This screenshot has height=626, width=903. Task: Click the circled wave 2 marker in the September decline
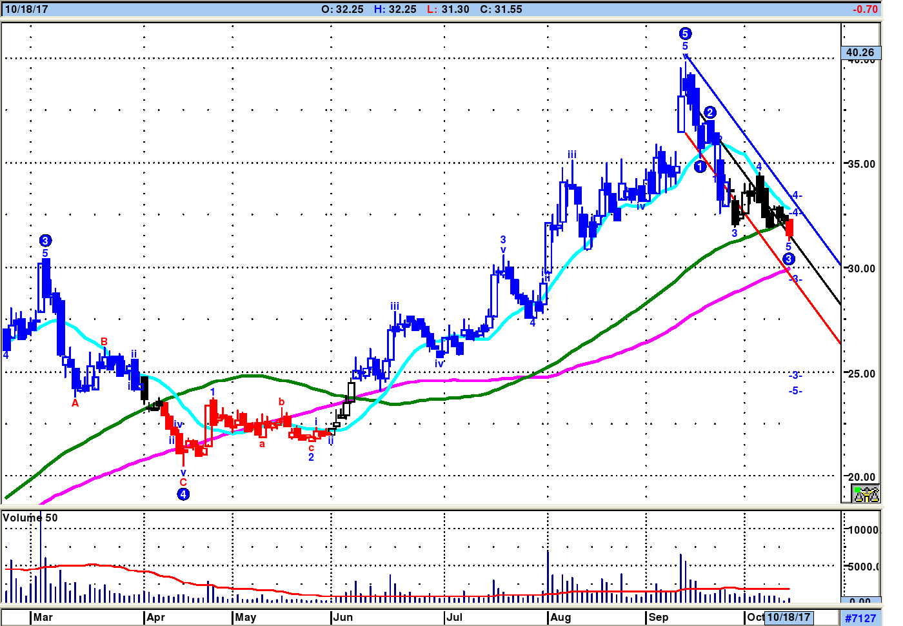click(710, 112)
